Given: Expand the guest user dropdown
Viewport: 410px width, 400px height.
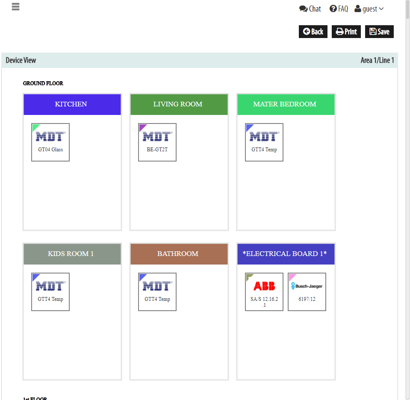Looking at the screenshot, I should (x=369, y=9).
